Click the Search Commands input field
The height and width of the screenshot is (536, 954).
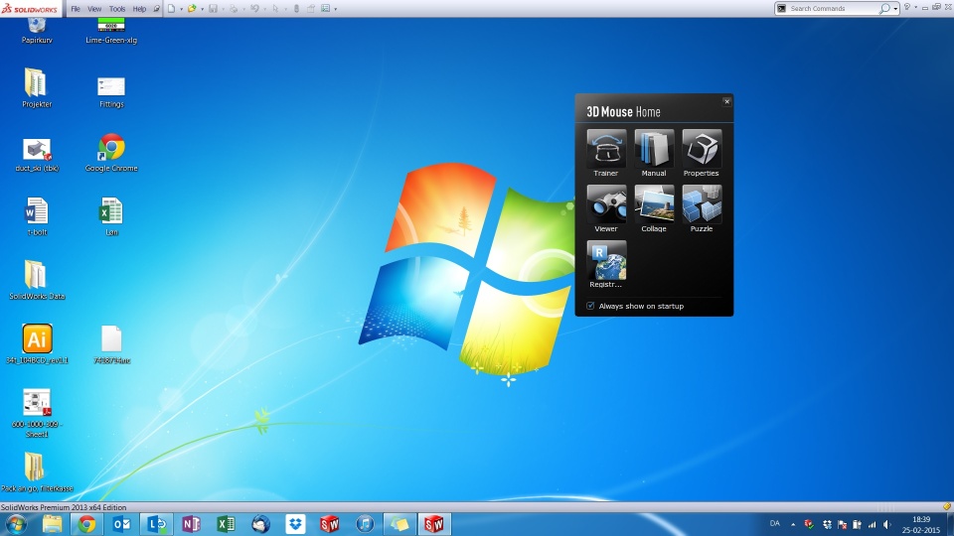point(833,9)
